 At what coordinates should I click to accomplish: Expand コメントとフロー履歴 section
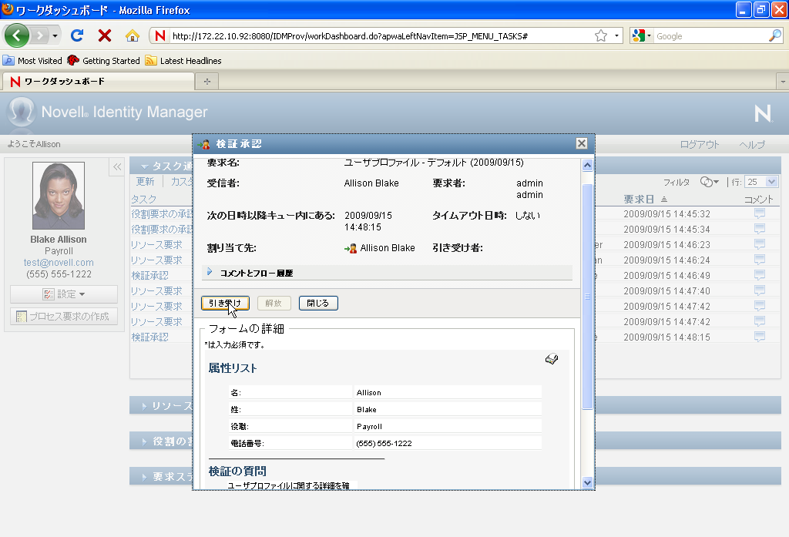pyautogui.click(x=210, y=272)
